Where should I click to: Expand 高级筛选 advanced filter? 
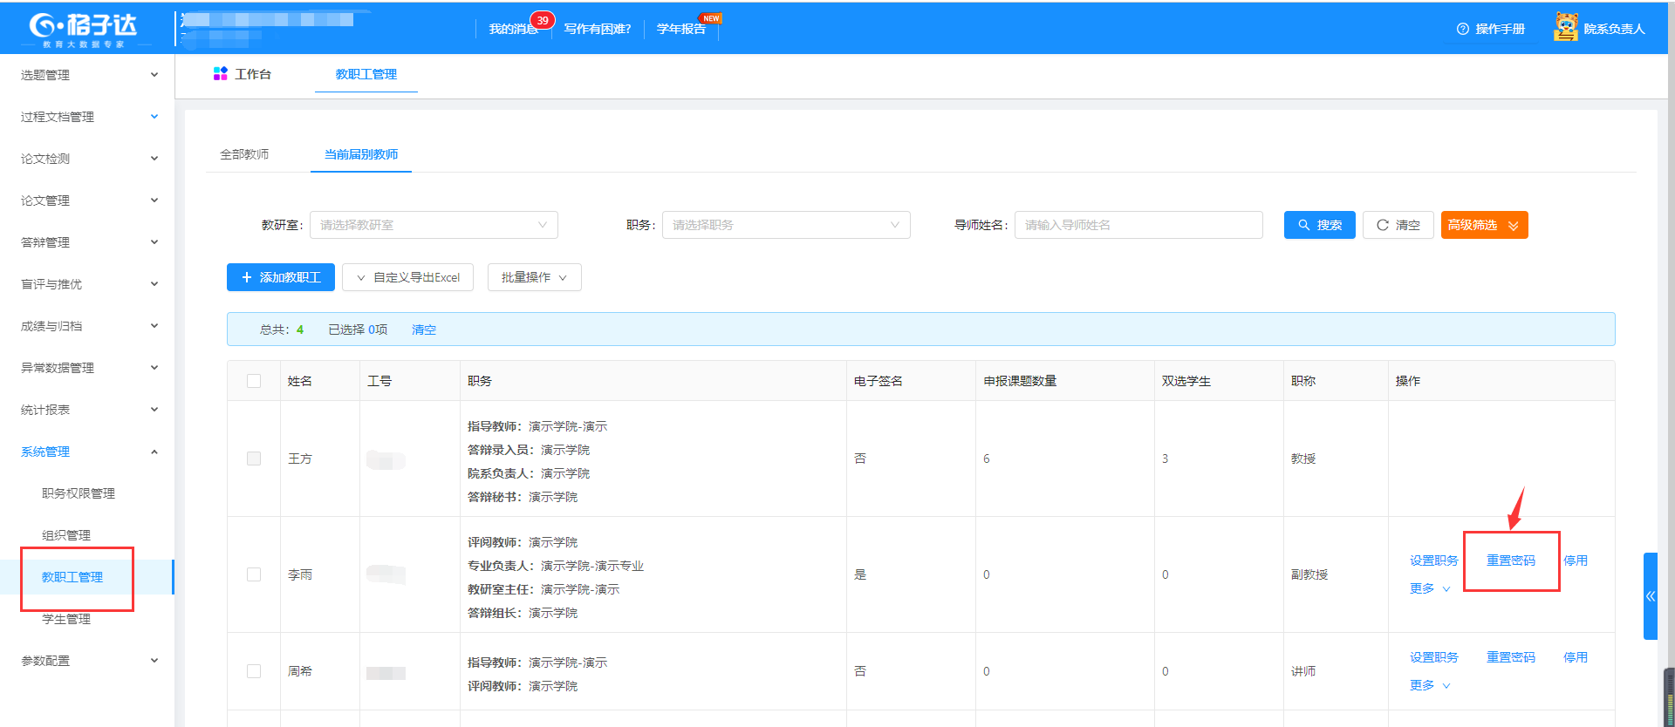[1484, 225]
